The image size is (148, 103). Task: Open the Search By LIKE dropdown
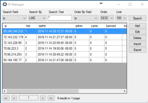point(37,18)
